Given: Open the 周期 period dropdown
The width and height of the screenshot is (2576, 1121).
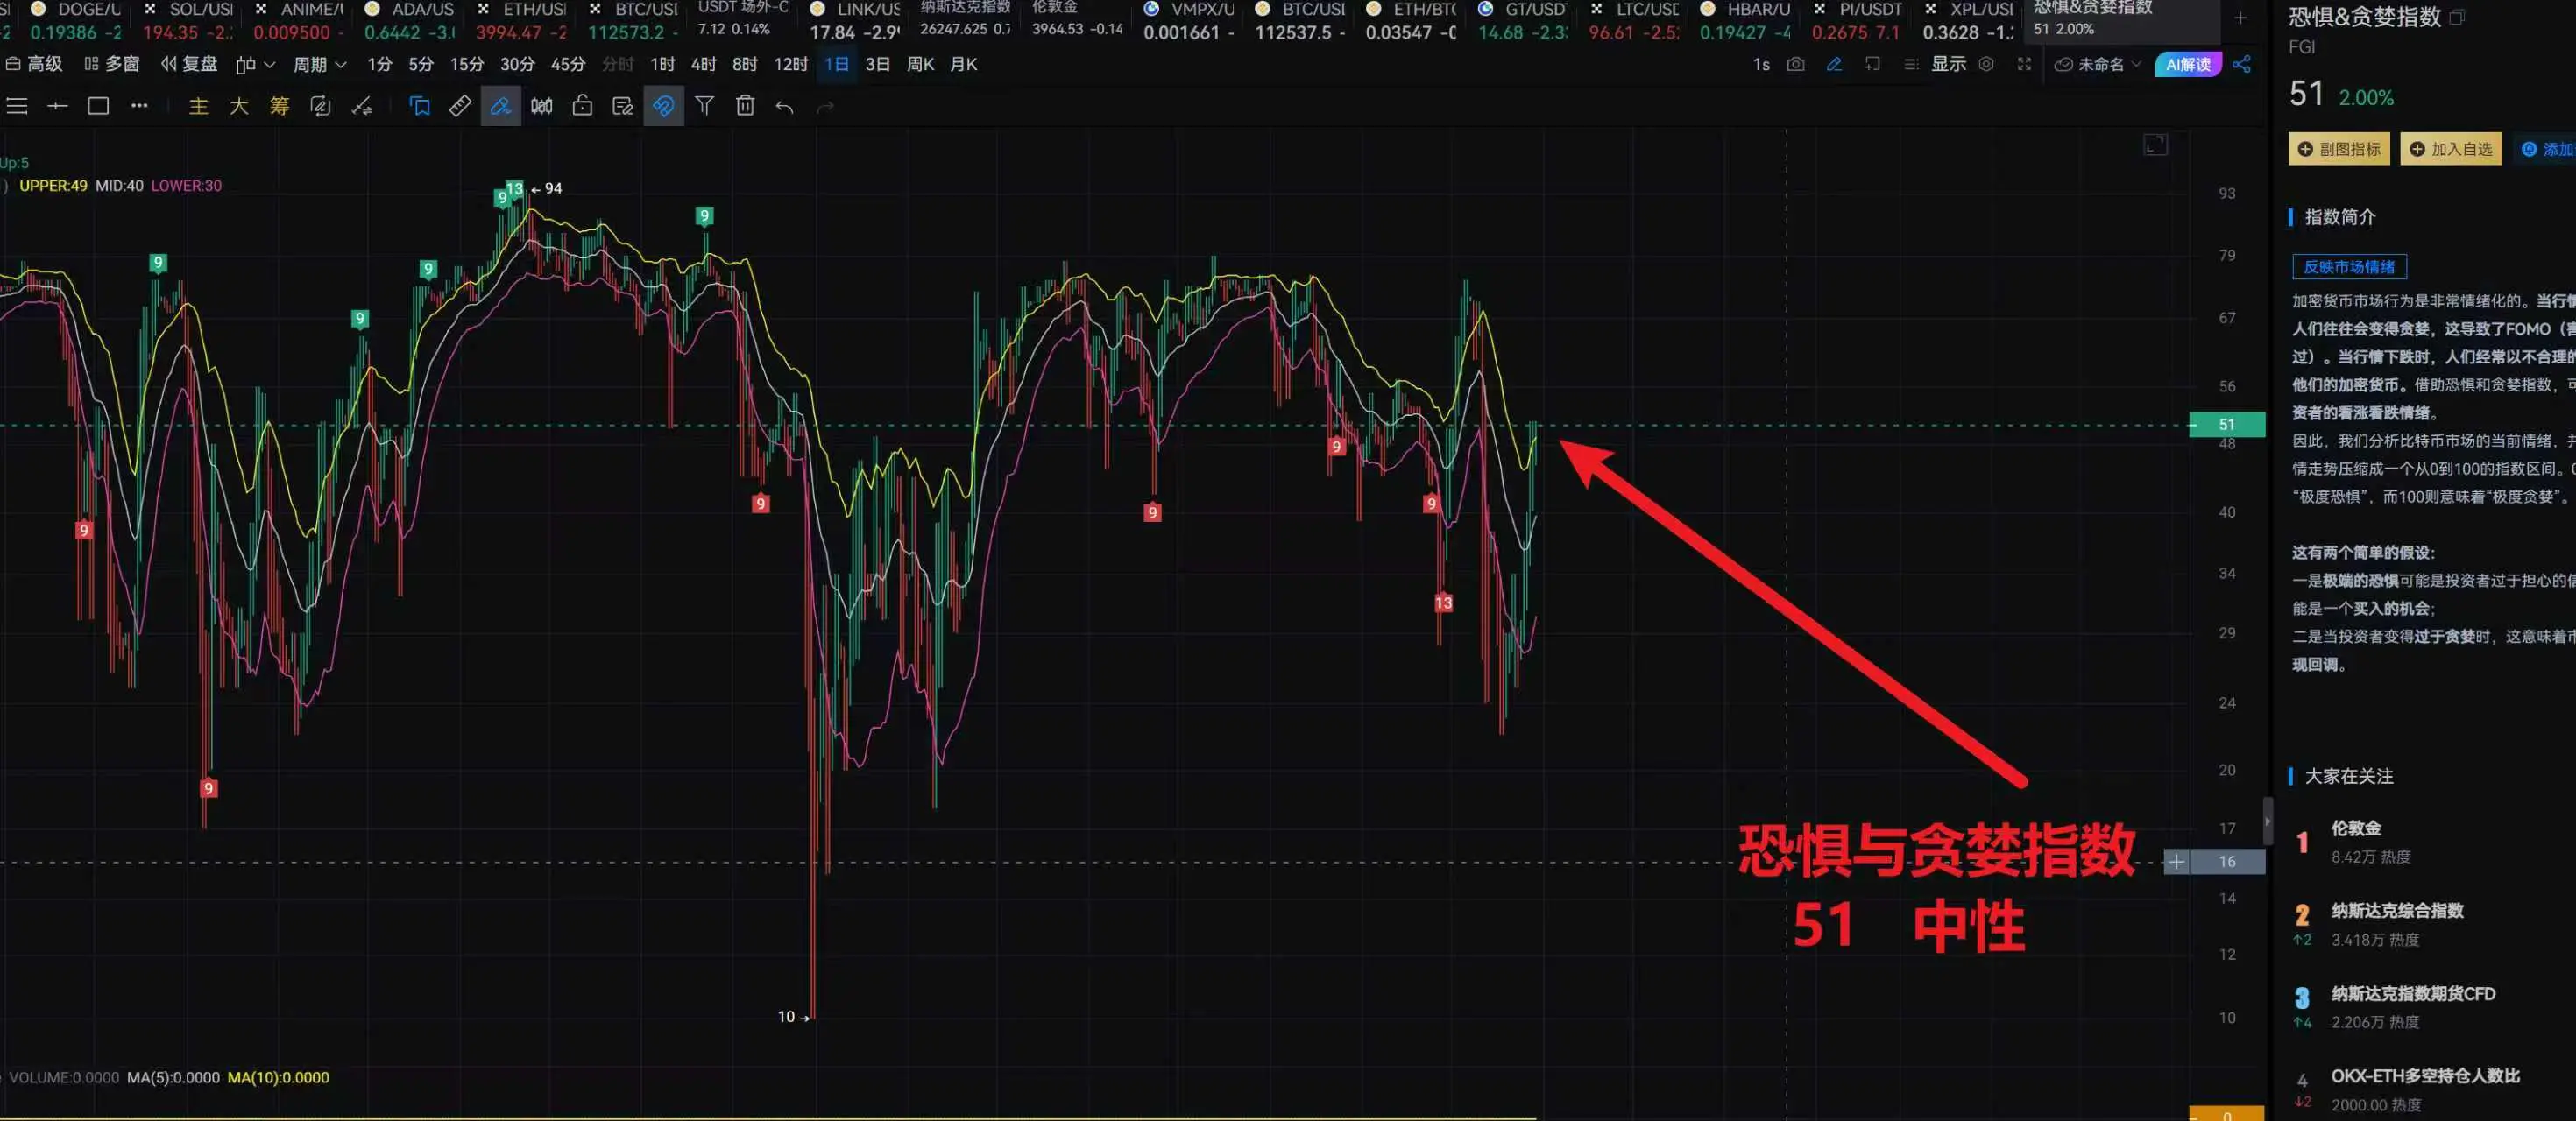Looking at the screenshot, I should [x=319, y=64].
